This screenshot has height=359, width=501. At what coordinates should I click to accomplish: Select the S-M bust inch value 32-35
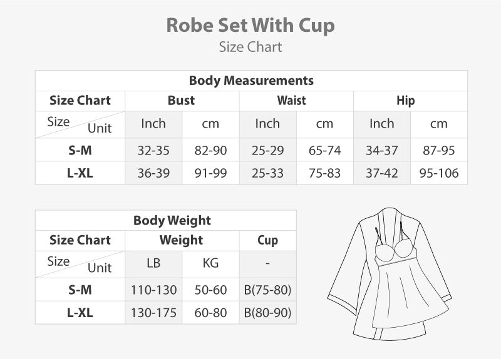[x=153, y=151]
